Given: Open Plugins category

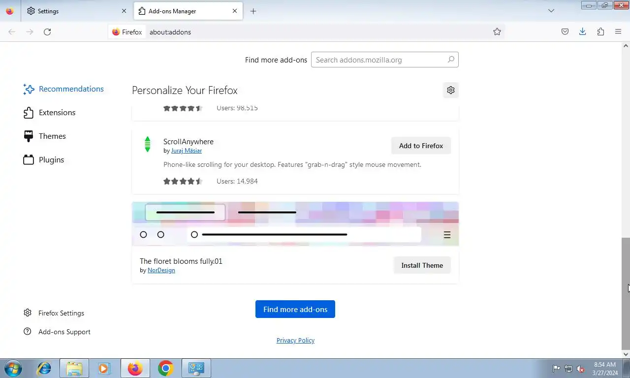Looking at the screenshot, I should click(44, 160).
